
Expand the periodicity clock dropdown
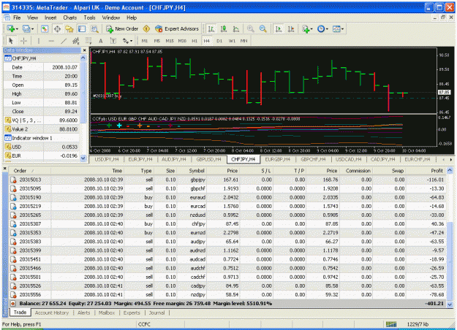pyautogui.click(x=327, y=29)
